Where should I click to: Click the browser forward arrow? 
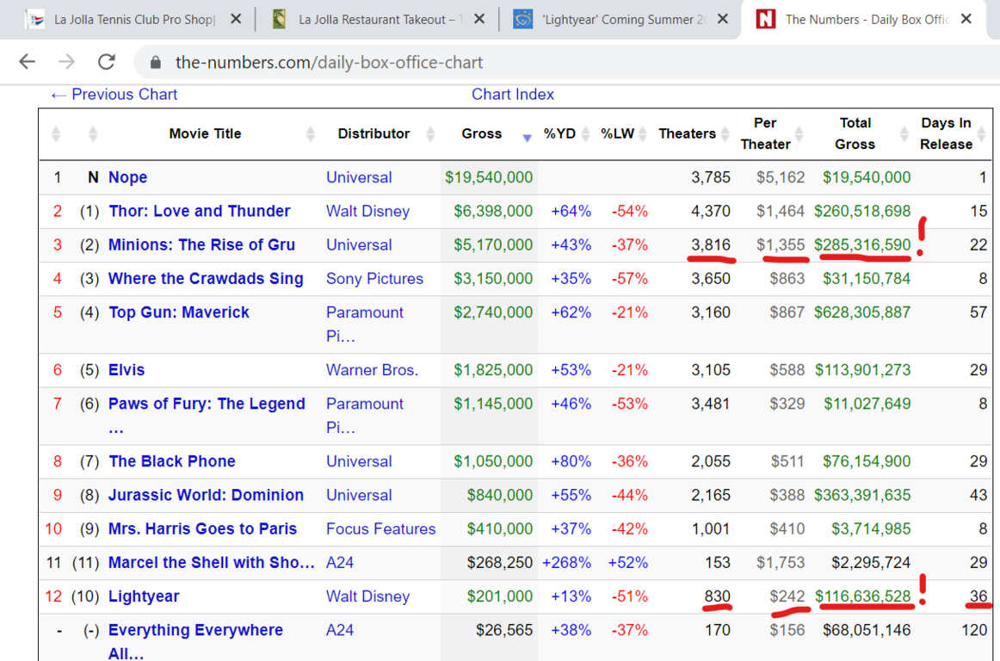67,62
